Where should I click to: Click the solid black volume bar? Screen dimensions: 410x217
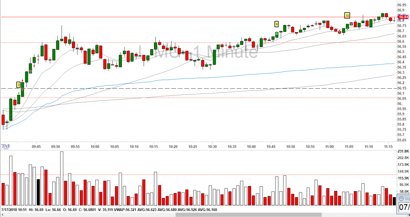[x=38, y=192]
